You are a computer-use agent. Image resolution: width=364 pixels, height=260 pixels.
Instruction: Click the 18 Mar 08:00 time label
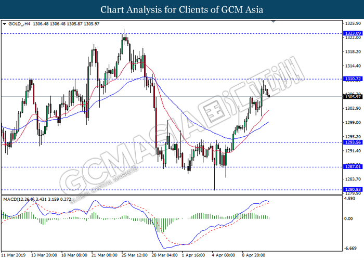tap(74, 255)
